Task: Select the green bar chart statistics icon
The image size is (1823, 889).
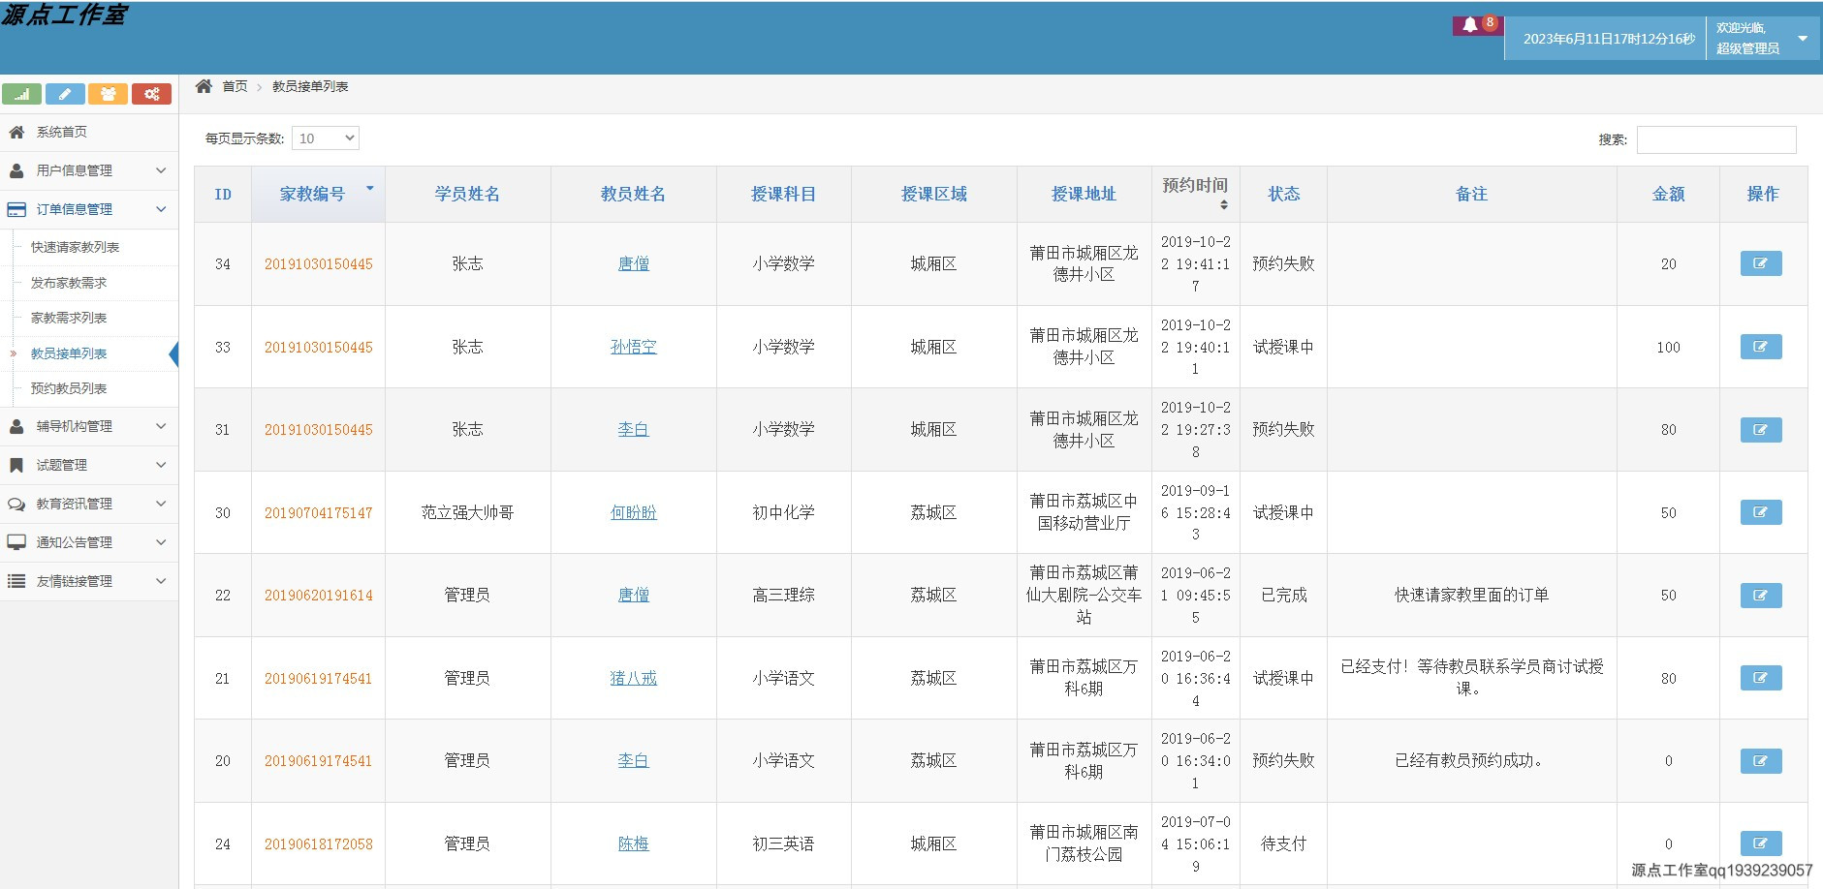Action: coord(23,94)
